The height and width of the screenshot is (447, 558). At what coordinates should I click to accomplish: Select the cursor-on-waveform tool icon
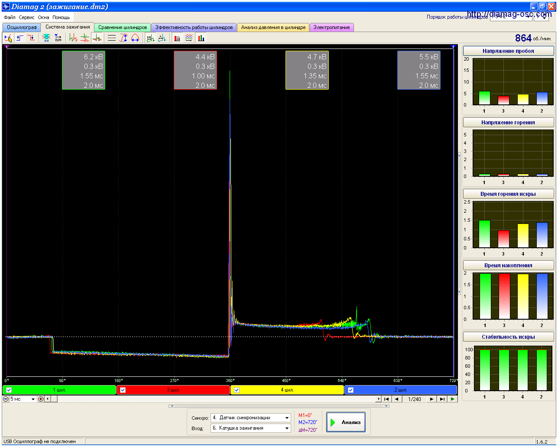click(8, 38)
